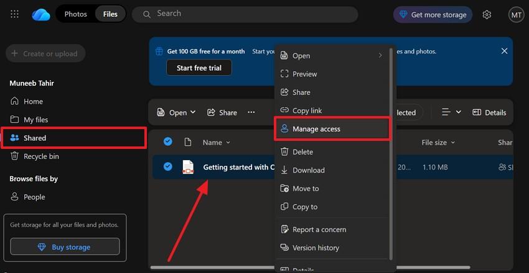Click the 1.10 MB file size cell
Screen dimensions: 529x273
(435, 167)
